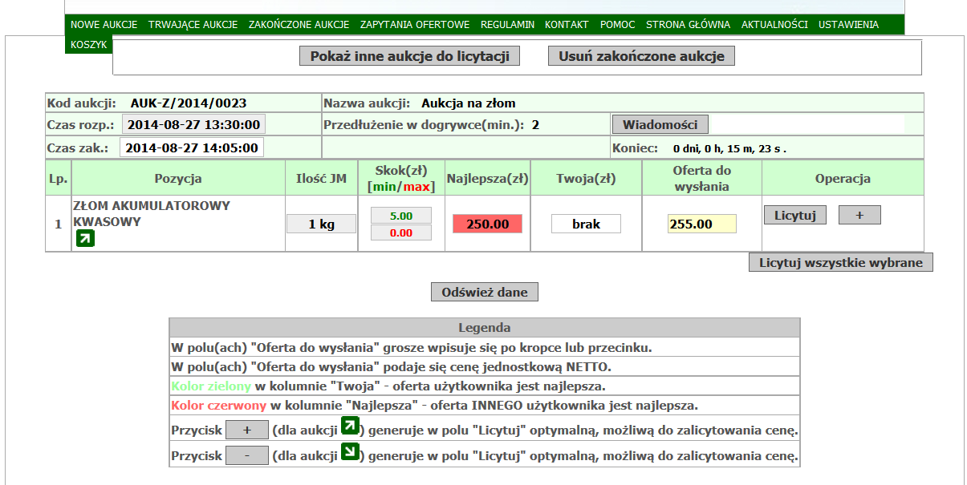Click the auction code AUK-Z/2014/0023
Screen dimensions: 967x485
click(189, 103)
